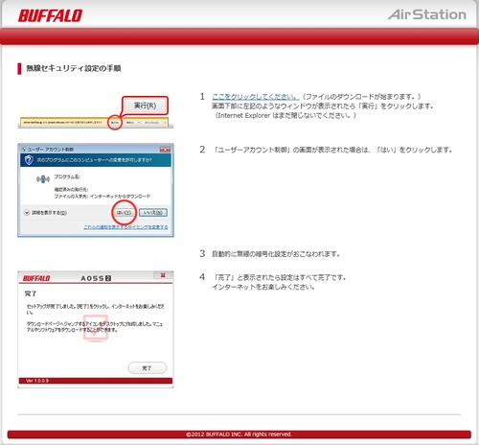This screenshot has height=445, width=479.
Task: Click the step 3 text '自動的に無線の暗号化設定がおこなわれます。'
Action: point(276,254)
